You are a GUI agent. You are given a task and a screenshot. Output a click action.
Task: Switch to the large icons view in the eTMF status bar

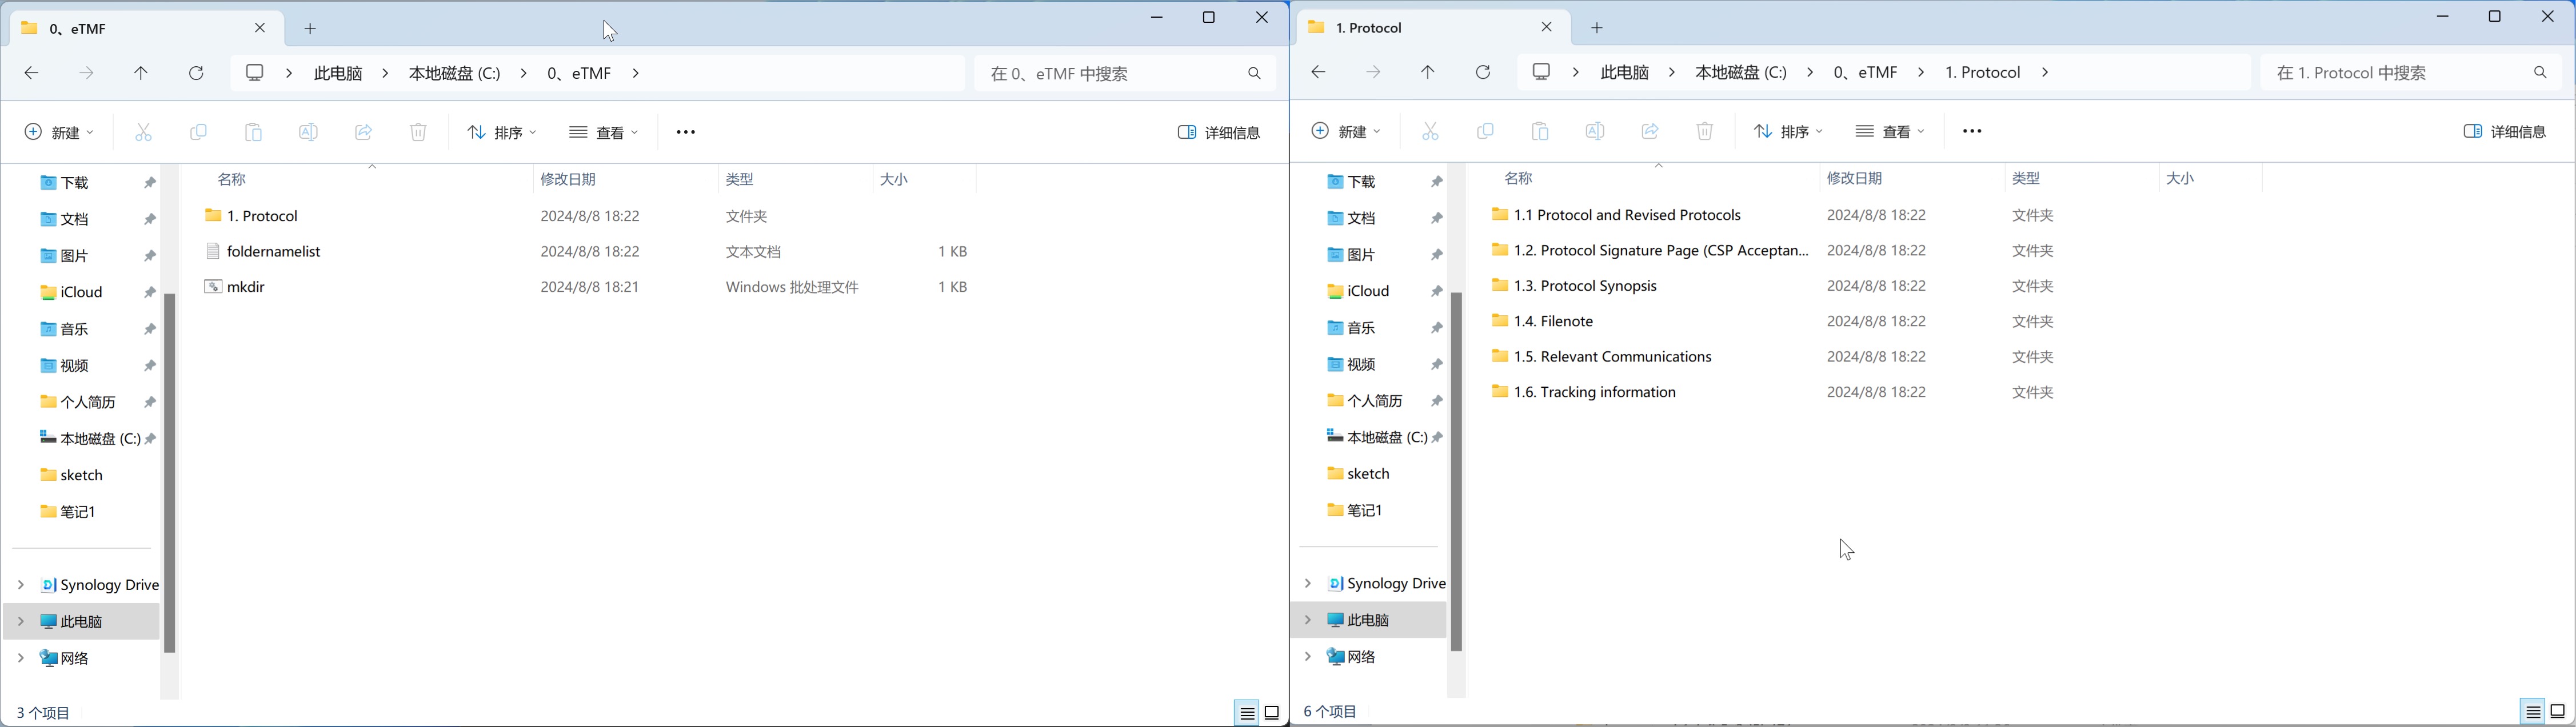[x=1272, y=712]
